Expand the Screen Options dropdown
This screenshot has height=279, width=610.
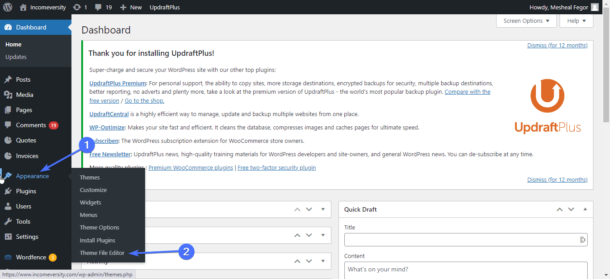[526, 21]
